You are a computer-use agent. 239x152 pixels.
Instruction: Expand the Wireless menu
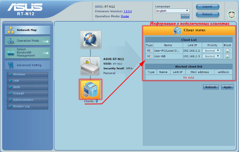click(x=28, y=74)
